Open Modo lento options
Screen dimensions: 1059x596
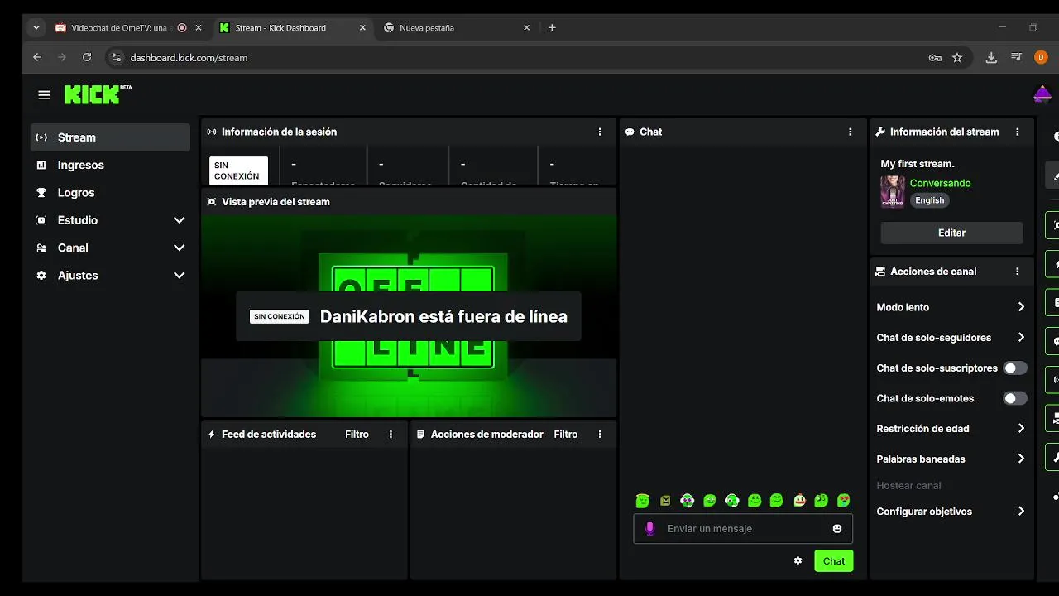pyautogui.click(x=951, y=307)
